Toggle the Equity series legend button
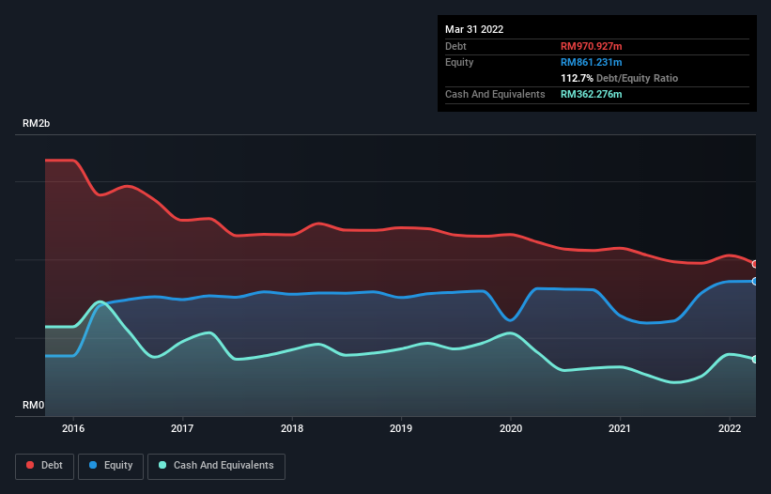This screenshot has width=771, height=494. tap(111, 466)
